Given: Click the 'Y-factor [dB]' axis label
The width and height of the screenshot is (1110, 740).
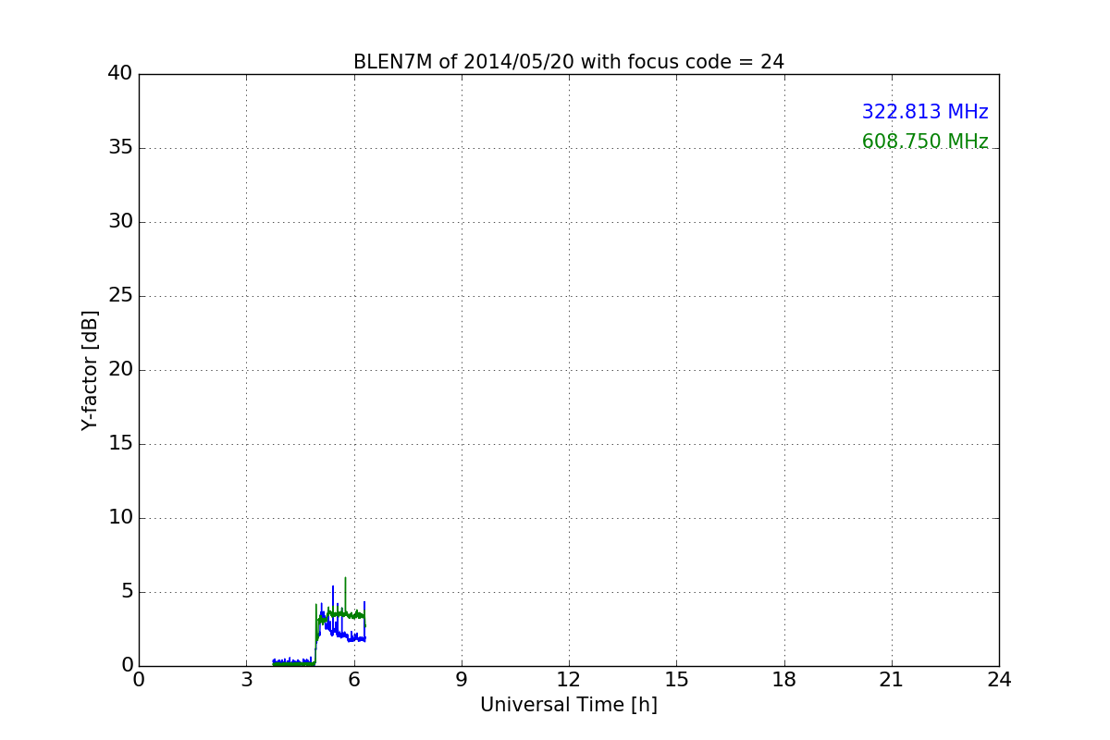Looking at the screenshot, I should [x=90, y=370].
